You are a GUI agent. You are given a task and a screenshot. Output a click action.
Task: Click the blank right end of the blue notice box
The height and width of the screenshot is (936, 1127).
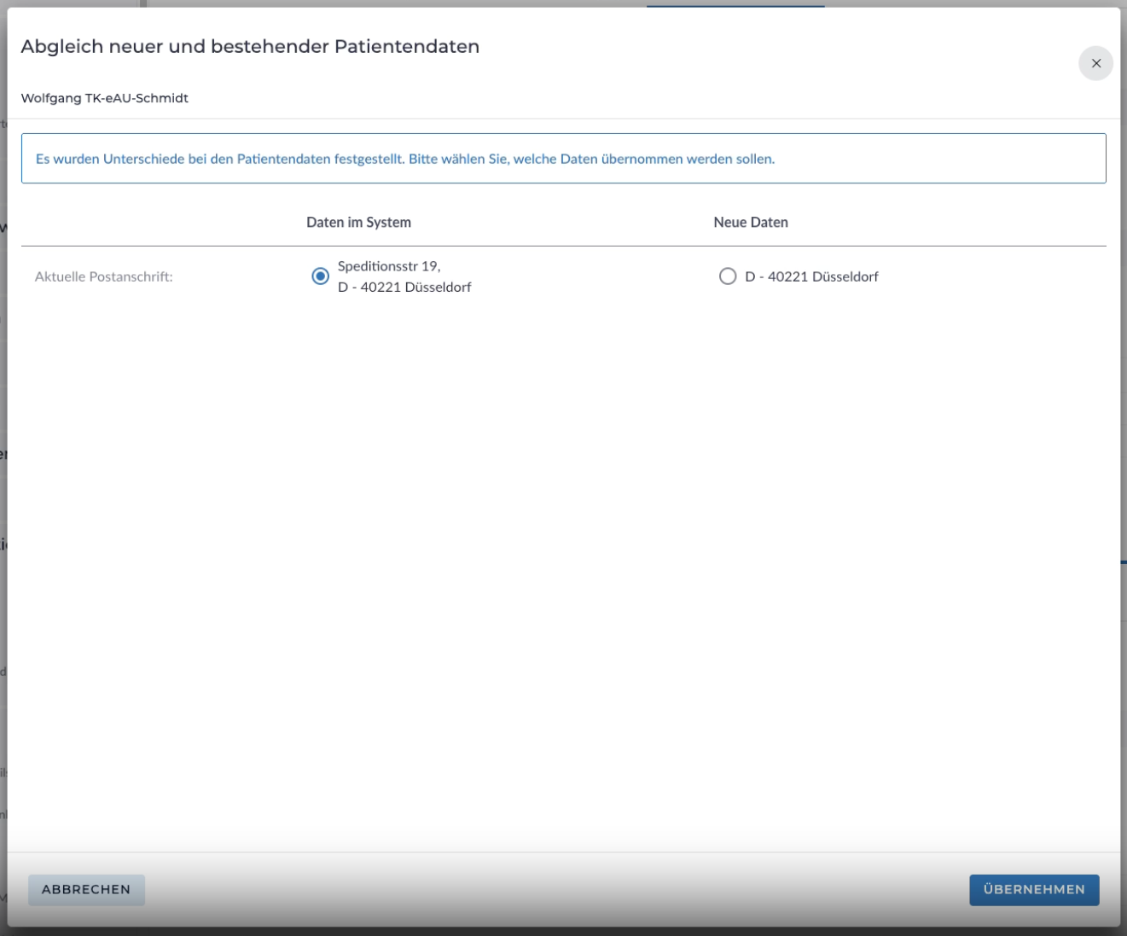(x=981, y=159)
